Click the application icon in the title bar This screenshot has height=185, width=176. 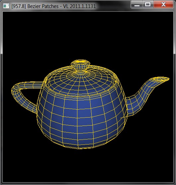pyautogui.click(x=6, y=6)
